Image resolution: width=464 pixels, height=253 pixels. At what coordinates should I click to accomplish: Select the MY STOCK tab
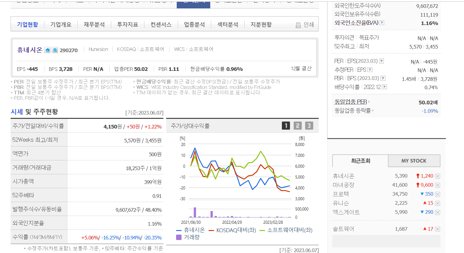click(x=414, y=161)
